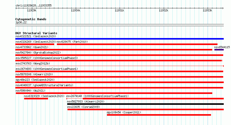Open the dgv48n223 (Sedlazeck2020) label
Image resolution: width=231 pixels, height=125 pixels.
coord(35,80)
